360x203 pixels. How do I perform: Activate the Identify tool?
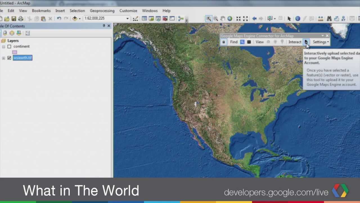click(298, 19)
